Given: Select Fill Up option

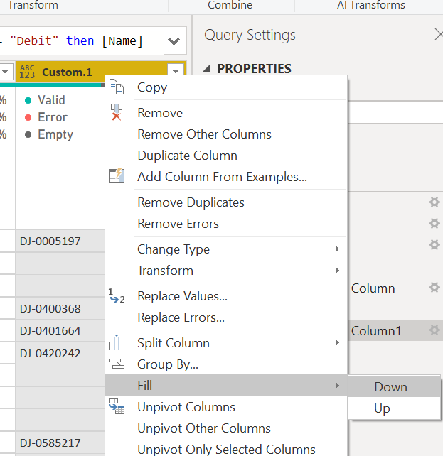Looking at the screenshot, I should (x=382, y=408).
